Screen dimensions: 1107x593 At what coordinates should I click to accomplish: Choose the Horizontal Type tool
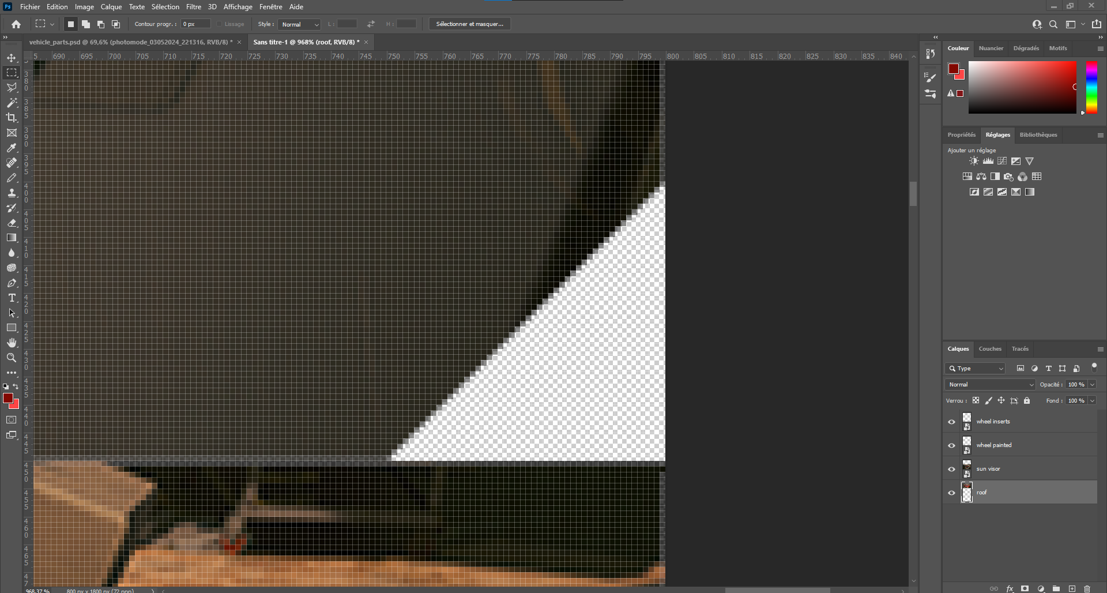12,298
